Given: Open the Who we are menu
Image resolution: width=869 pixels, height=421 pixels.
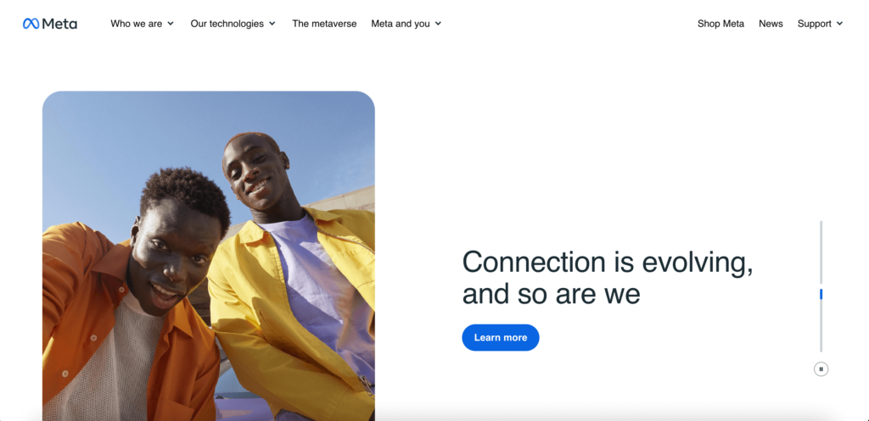Looking at the screenshot, I should click(137, 24).
